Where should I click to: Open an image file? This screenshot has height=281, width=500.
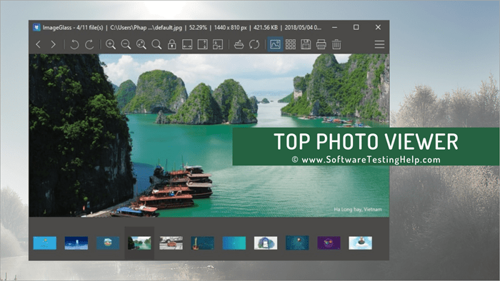pos(239,44)
